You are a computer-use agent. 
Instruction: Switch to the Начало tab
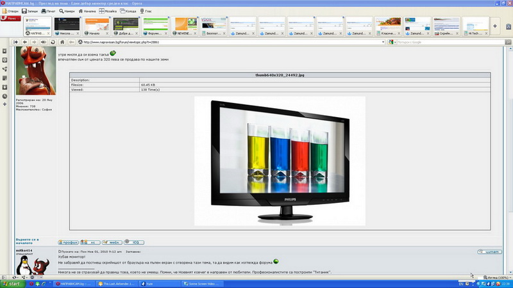click(96, 26)
